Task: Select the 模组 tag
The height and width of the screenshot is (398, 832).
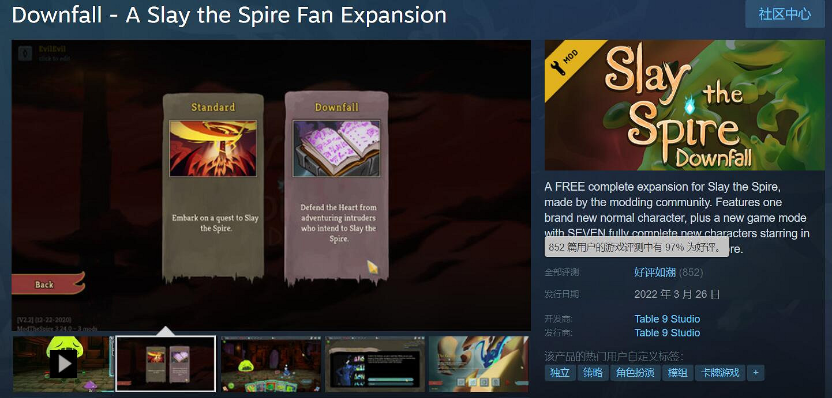Action: [677, 373]
